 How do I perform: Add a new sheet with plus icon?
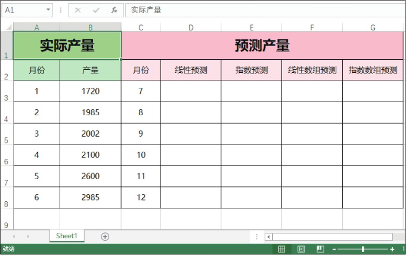click(x=105, y=236)
